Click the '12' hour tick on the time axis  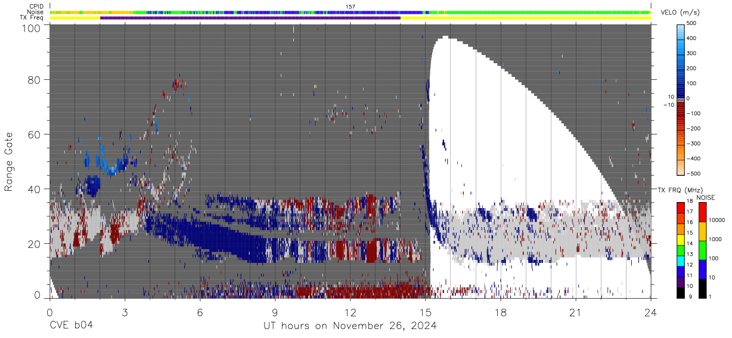(351, 312)
